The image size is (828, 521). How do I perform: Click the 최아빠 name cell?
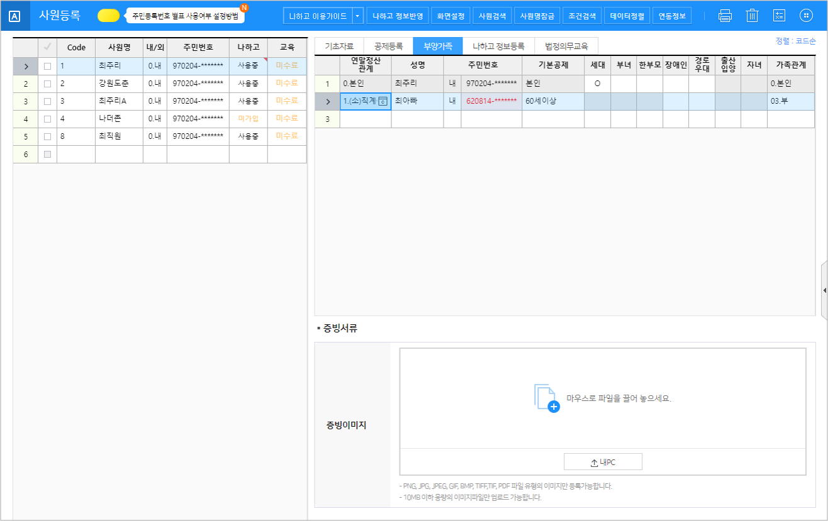[417, 101]
